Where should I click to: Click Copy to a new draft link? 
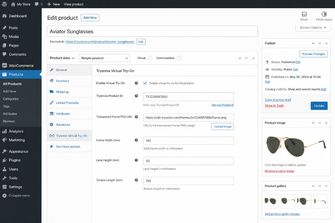278,100
